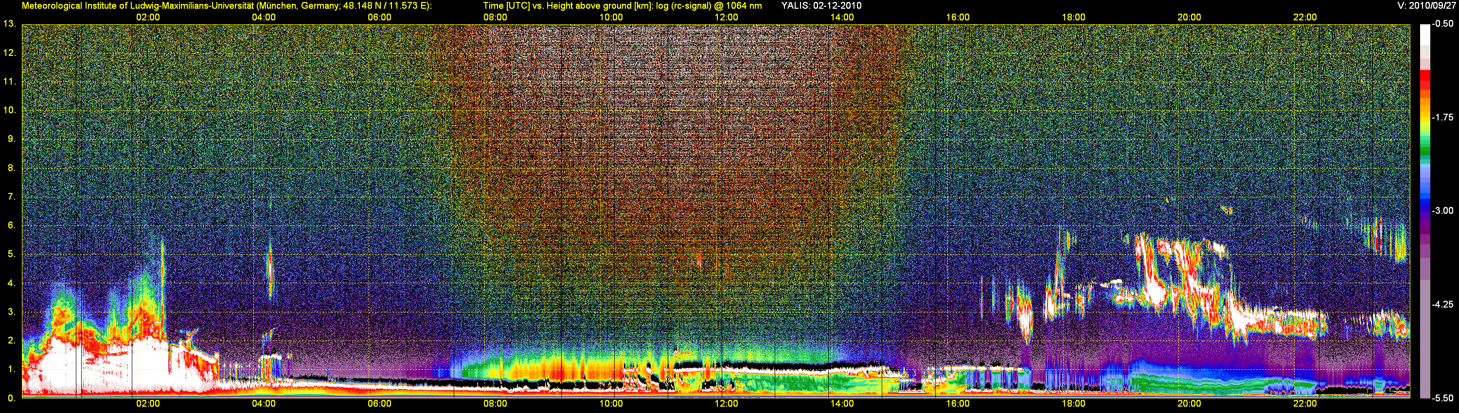Screen dimensions: 1459x413
Task: Click the 9. km height axis label
Action: pos(11,138)
